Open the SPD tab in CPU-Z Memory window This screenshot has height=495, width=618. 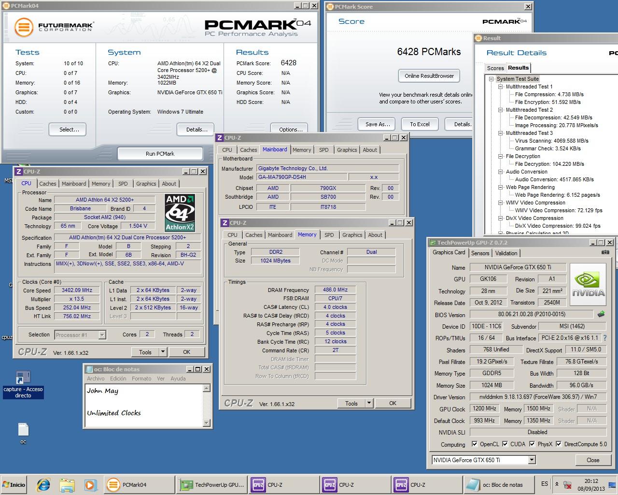pos(329,235)
